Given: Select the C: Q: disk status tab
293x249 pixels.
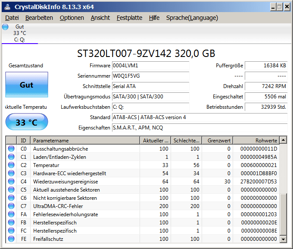Looking at the screenshot, I should click(x=20, y=33).
